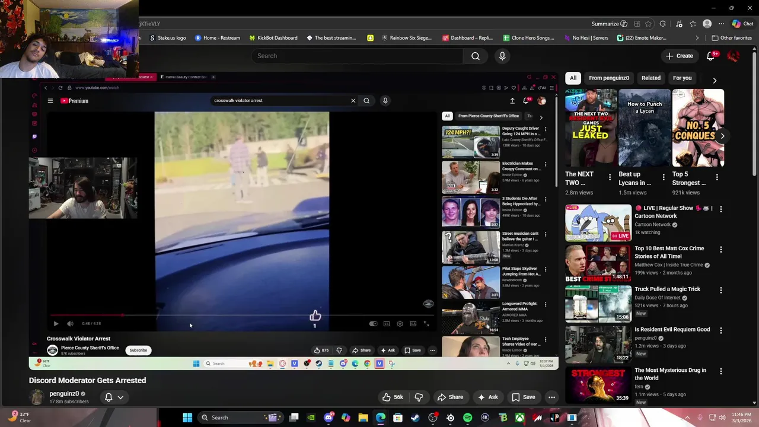Viewport: 759px width, 427px height.
Task: Open the YouTube account avatar menu
Action: (x=734, y=56)
